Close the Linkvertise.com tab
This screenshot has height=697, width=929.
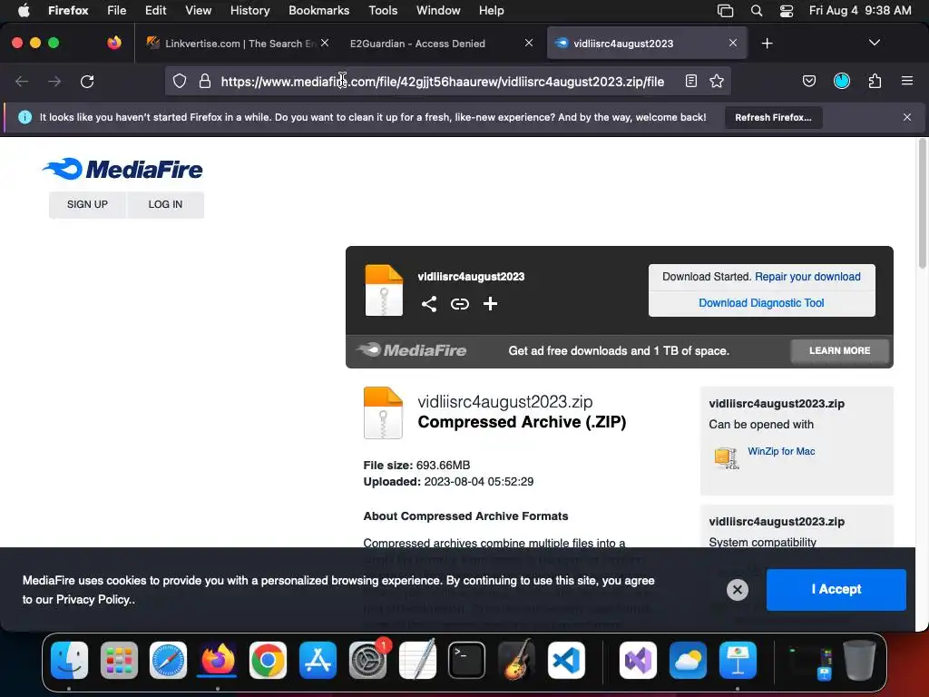(325, 43)
